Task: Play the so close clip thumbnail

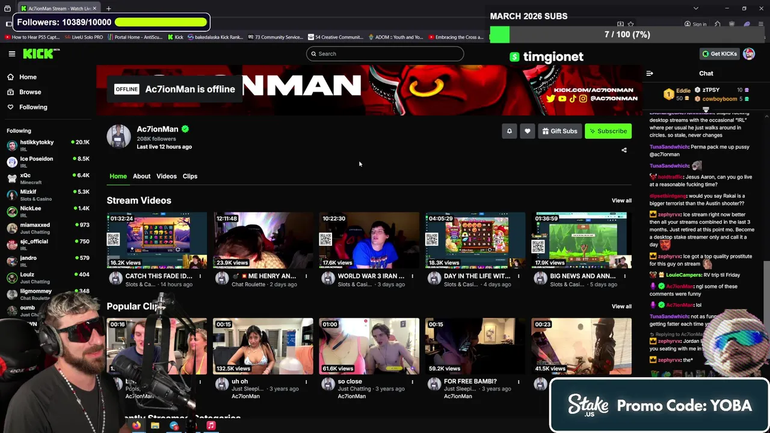Action: 369,346
